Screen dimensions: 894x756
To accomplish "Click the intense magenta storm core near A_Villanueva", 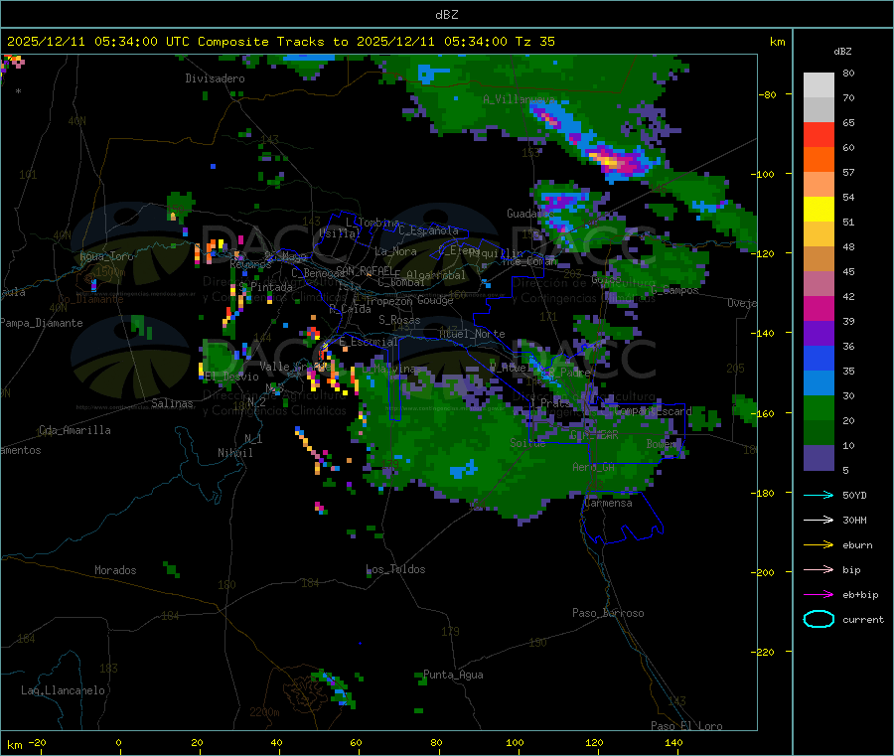I will click(x=617, y=161).
